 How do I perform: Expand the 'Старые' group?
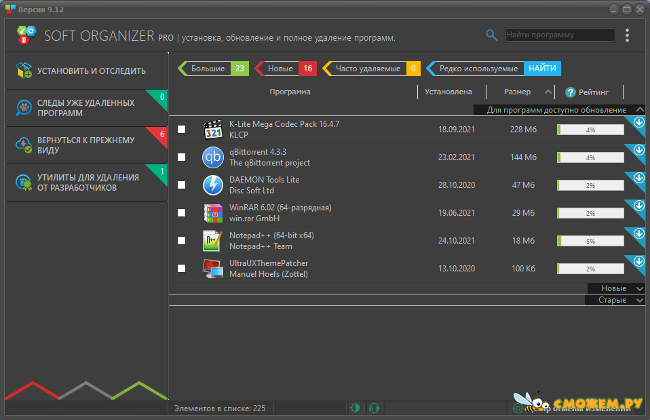(640, 300)
